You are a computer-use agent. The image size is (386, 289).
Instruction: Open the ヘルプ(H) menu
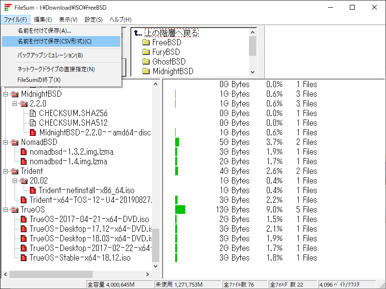click(x=120, y=19)
